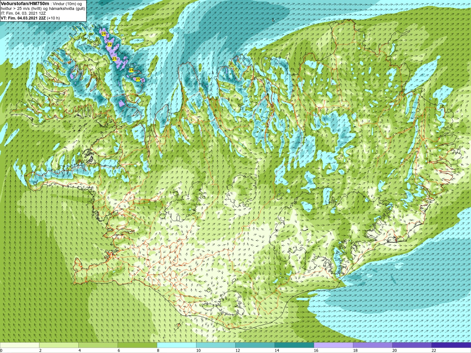Select the 2–4 m/s light green legend swatch

coord(59,345)
